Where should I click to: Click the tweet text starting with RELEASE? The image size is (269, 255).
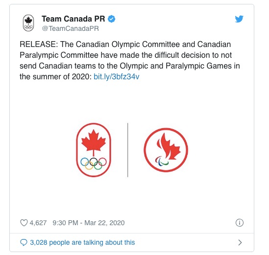point(130,60)
